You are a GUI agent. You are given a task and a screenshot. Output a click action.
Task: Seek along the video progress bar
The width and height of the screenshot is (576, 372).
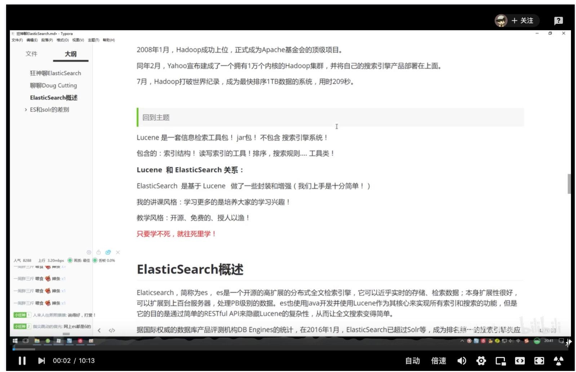[x=290, y=349]
